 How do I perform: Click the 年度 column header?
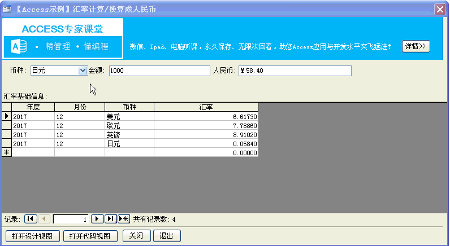[x=33, y=107]
